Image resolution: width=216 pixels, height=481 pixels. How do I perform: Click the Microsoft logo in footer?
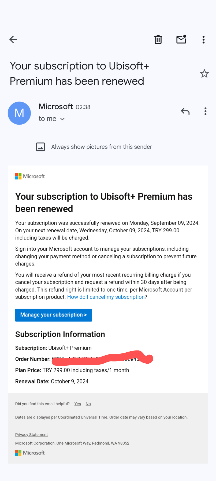tap(30, 453)
